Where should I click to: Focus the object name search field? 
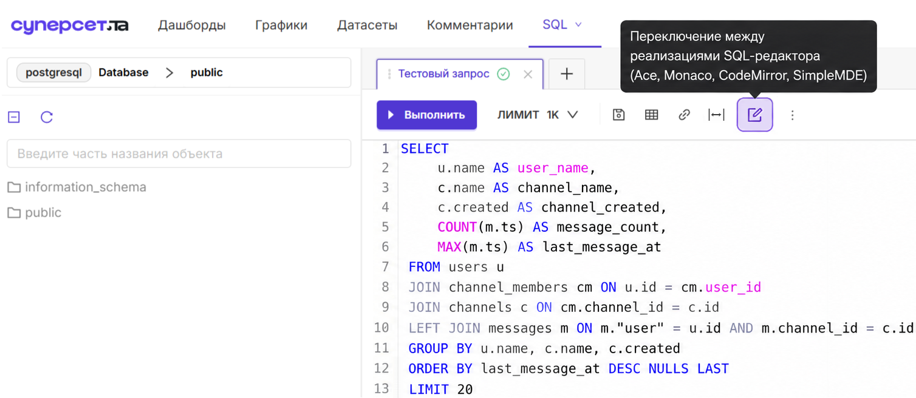tap(179, 153)
